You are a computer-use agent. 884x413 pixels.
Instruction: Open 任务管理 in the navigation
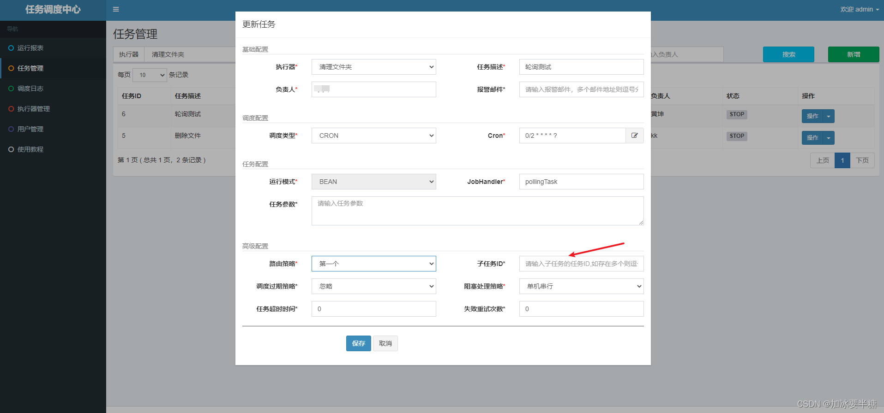[x=53, y=68]
